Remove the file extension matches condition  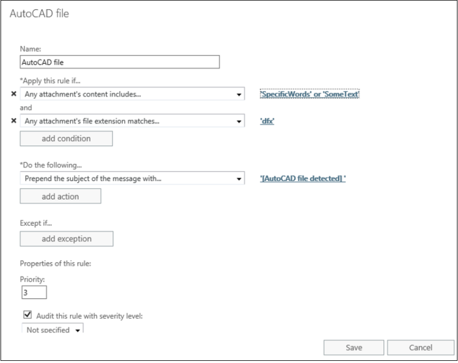pos(13,120)
